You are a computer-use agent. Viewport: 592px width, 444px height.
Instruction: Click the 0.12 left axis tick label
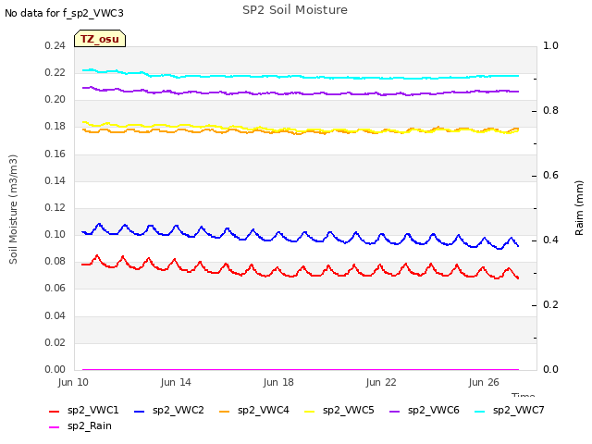click(x=55, y=207)
